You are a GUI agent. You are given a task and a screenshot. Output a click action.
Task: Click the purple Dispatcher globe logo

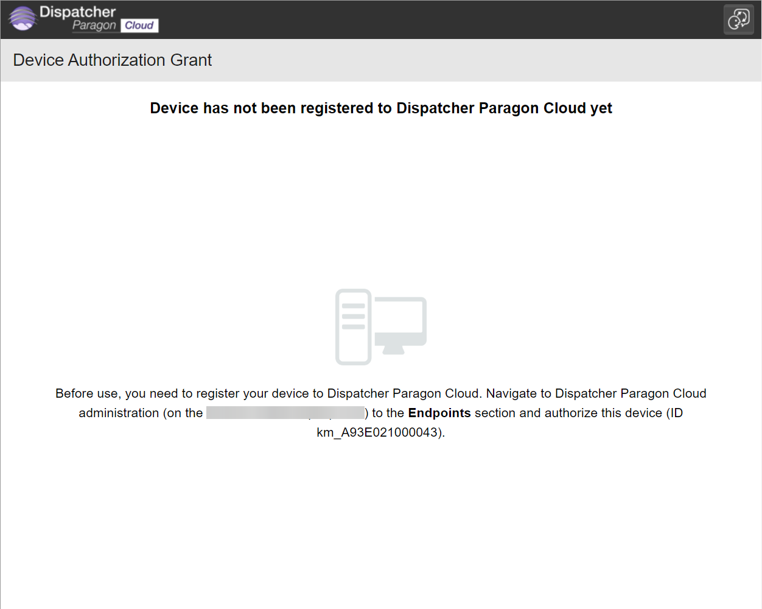(x=23, y=18)
